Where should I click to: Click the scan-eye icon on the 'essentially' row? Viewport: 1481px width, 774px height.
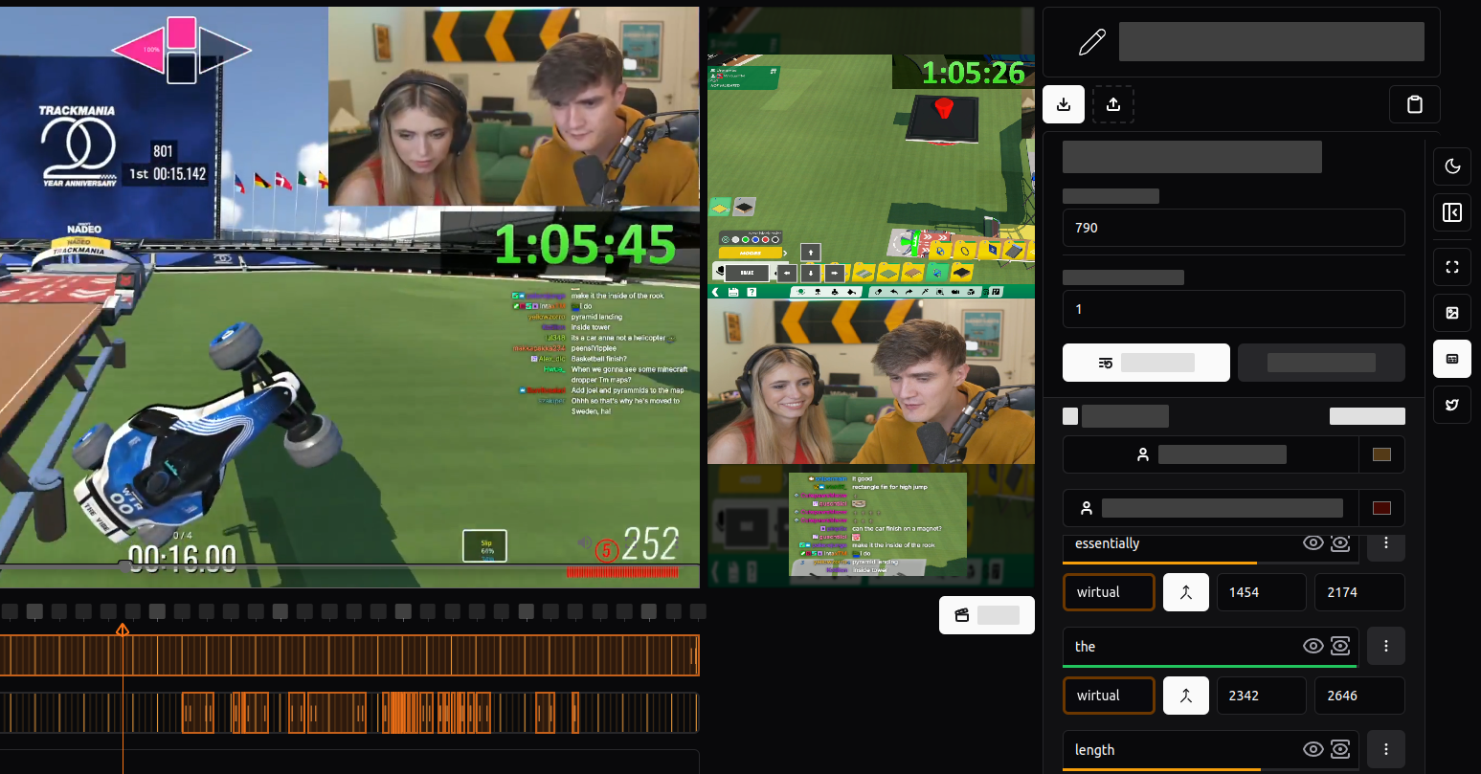tap(1340, 543)
